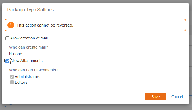Image resolution: width=192 pixels, height=110 pixels.
Task: Select the "Administrators" label text
Action: [x=28, y=77]
